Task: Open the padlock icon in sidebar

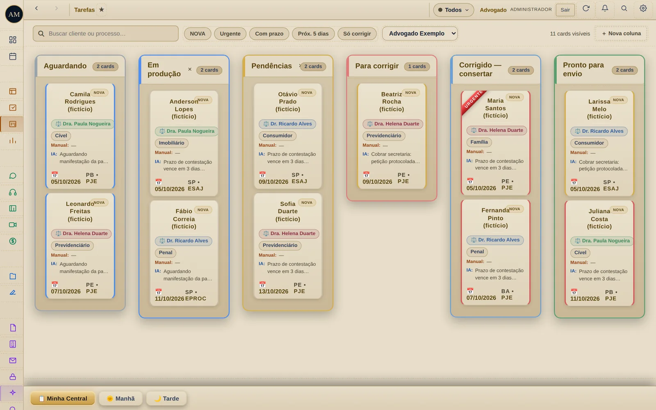Action: point(13,377)
